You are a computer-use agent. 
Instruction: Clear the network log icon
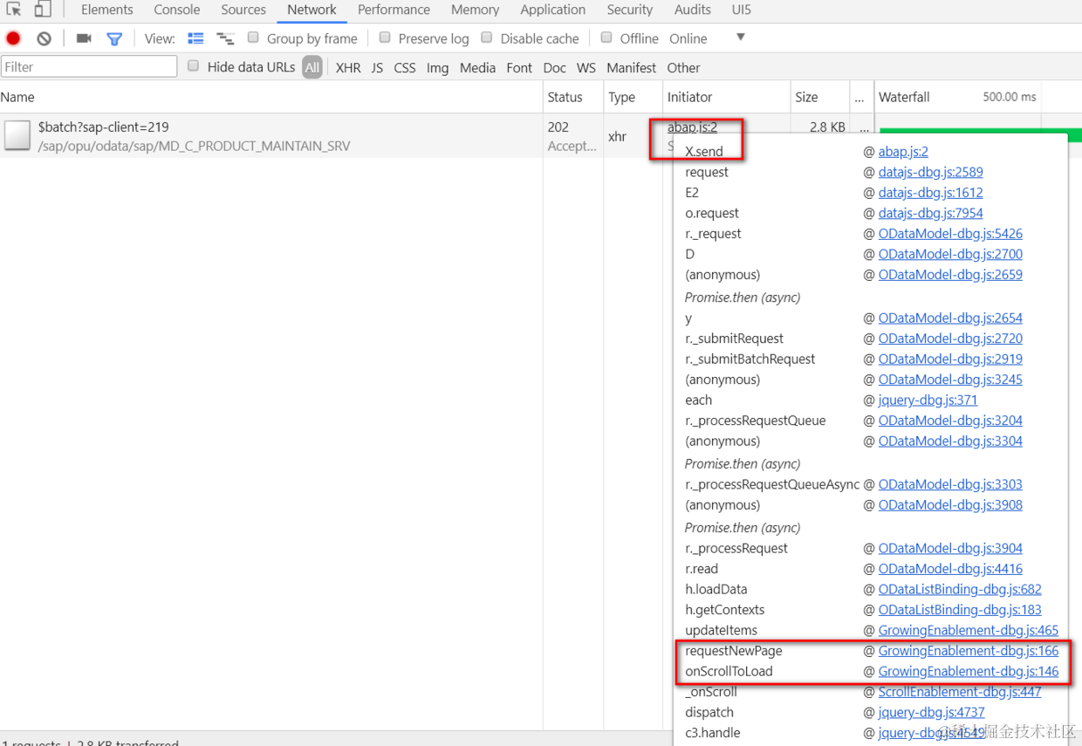44,38
